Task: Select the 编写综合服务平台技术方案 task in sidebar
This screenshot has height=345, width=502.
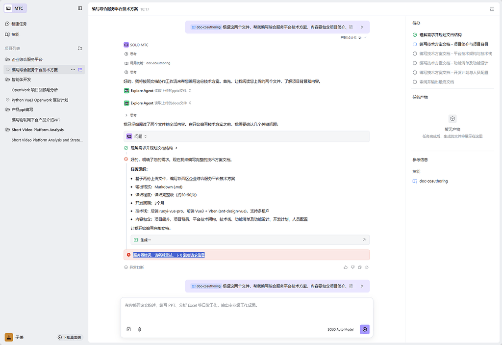Action: [x=35, y=70]
